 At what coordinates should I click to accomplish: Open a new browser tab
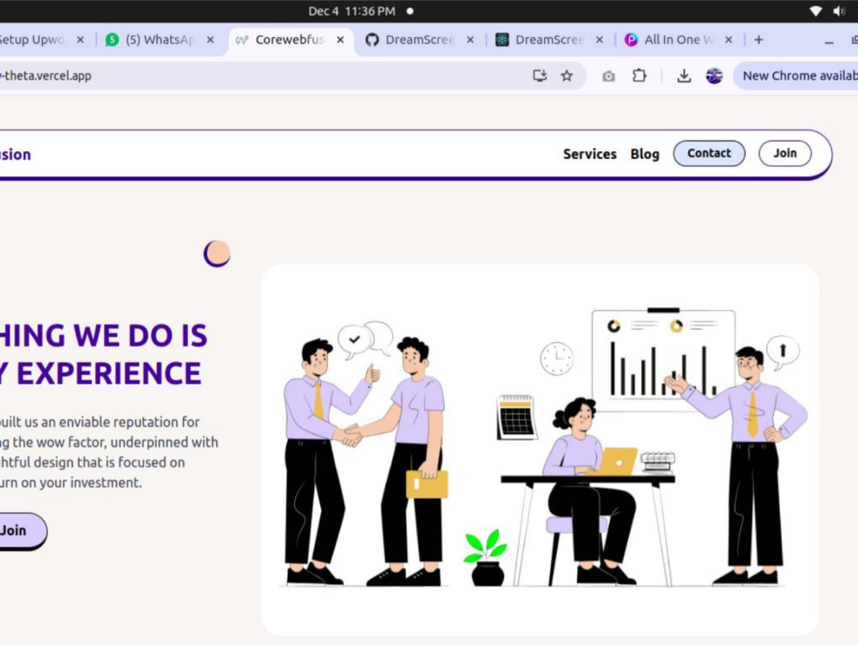coord(759,40)
